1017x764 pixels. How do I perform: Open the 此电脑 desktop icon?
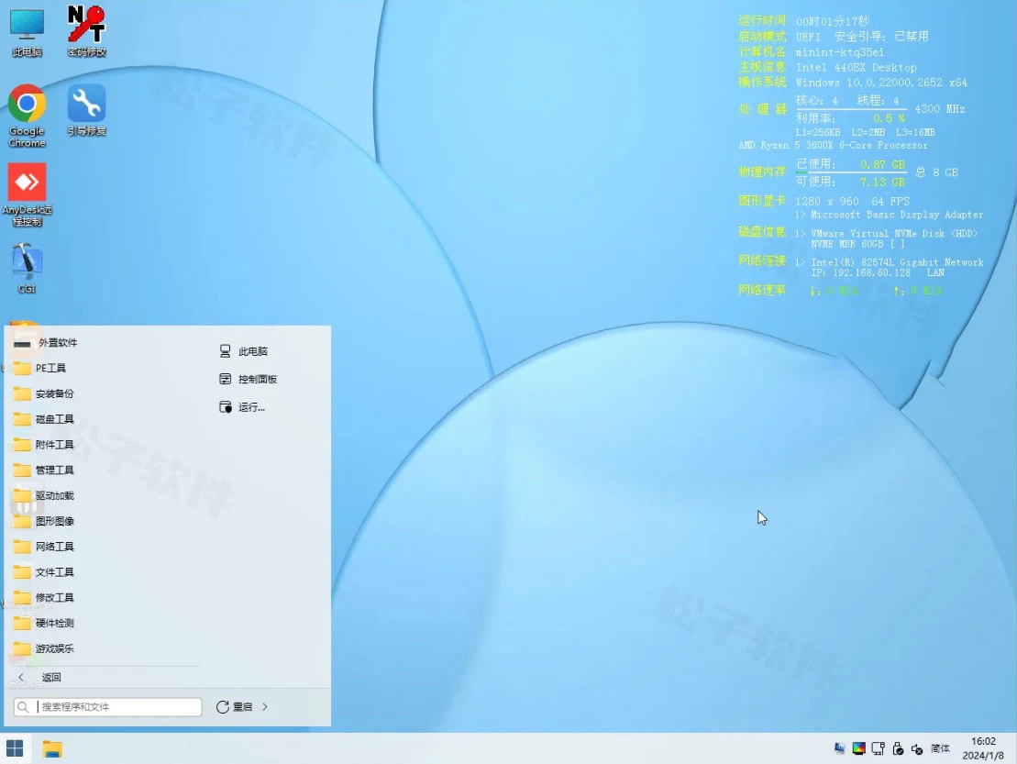pos(27,32)
